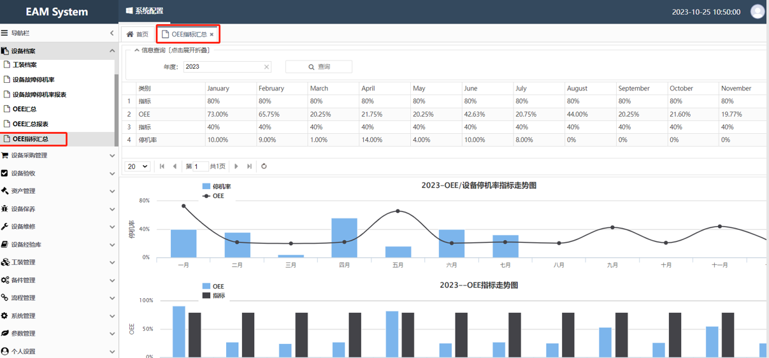Click the shopping cart icon for 设备采购管理
Image resolution: width=769 pixels, height=358 pixels.
pos(5,155)
